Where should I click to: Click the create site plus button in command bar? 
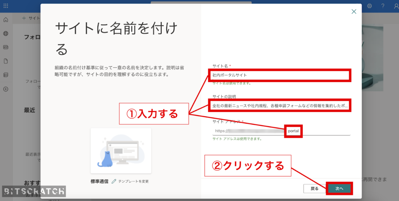(24, 18)
